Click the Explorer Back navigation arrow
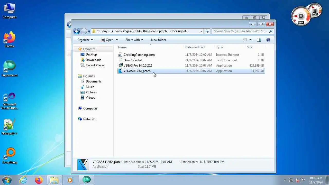This screenshot has height=185, width=329. 77,31
